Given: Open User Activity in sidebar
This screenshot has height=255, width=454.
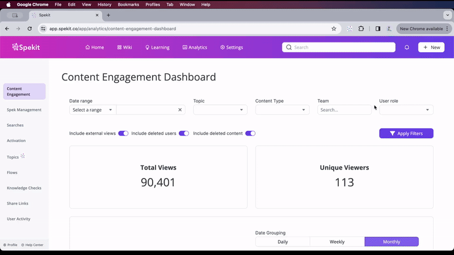Looking at the screenshot, I should tap(19, 219).
